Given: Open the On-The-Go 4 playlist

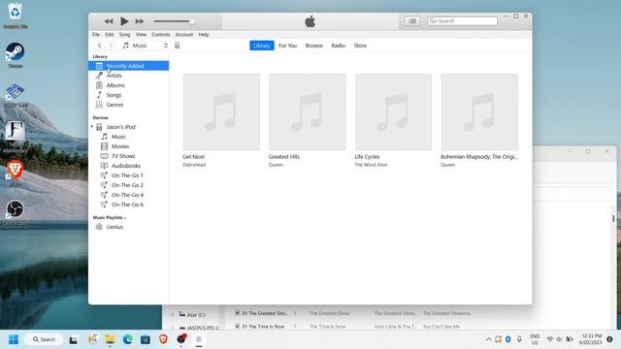Looking at the screenshot, I should click(127, 195).
